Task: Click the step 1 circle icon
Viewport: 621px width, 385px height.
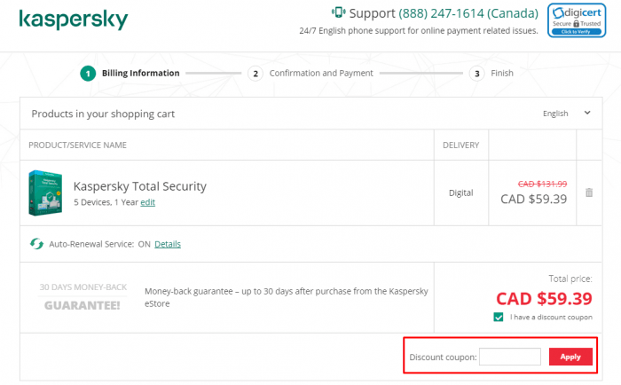Action: click(x=88, y=74)
